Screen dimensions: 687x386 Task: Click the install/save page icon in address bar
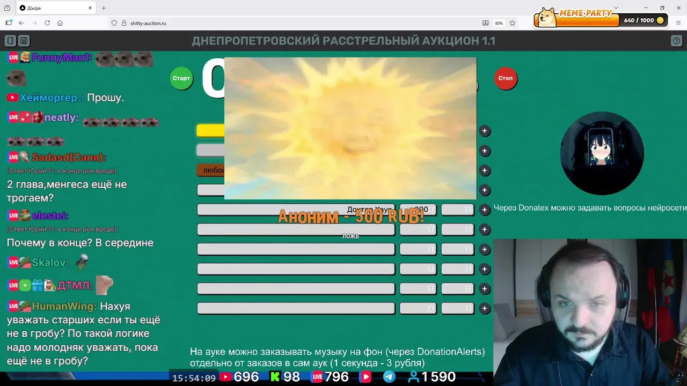click(x=486, y=23)
